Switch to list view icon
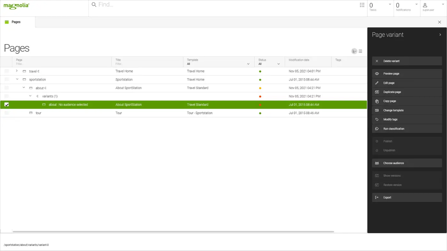This screenshot has height=251, width=447. (360, 51)
